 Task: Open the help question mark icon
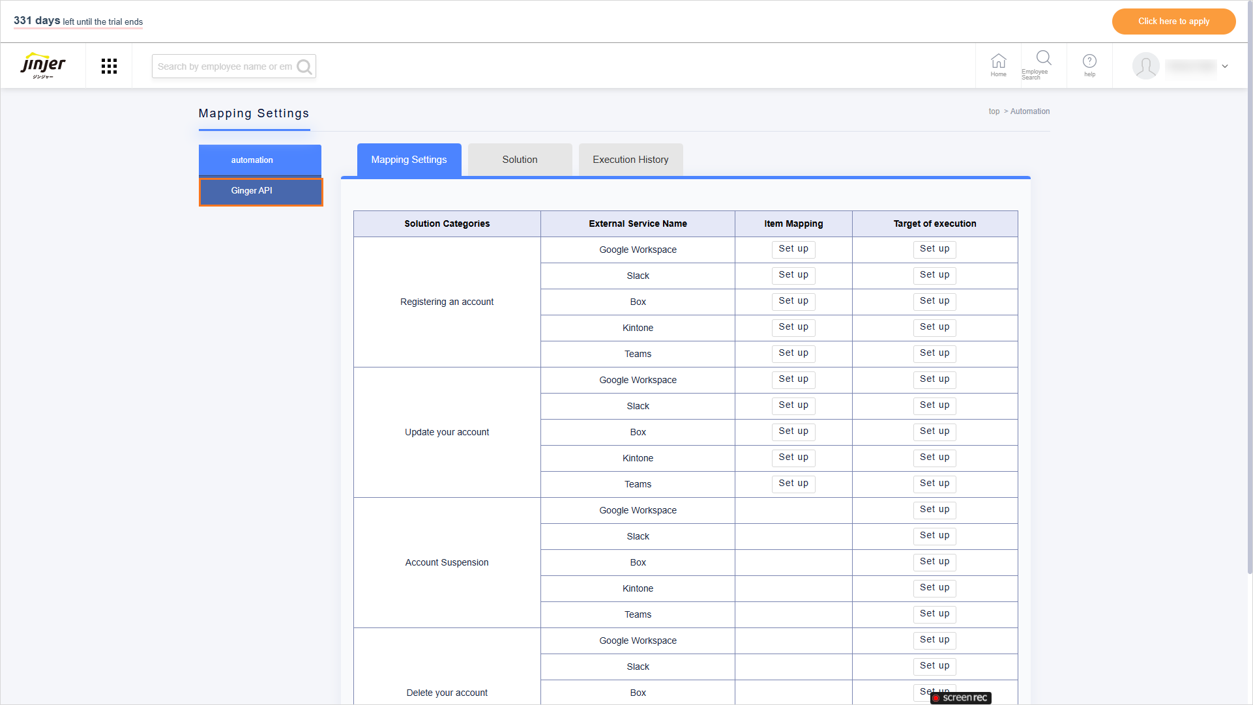(1089, 65)
